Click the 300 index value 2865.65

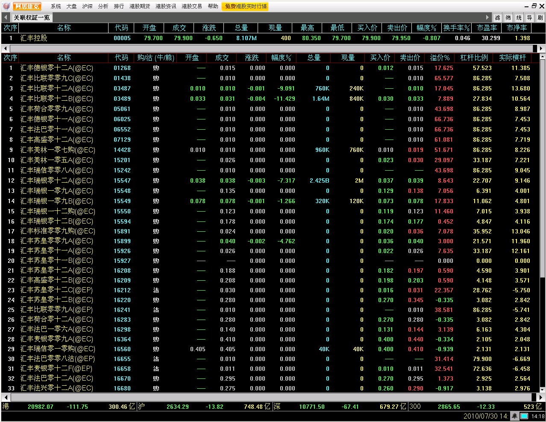449,407
